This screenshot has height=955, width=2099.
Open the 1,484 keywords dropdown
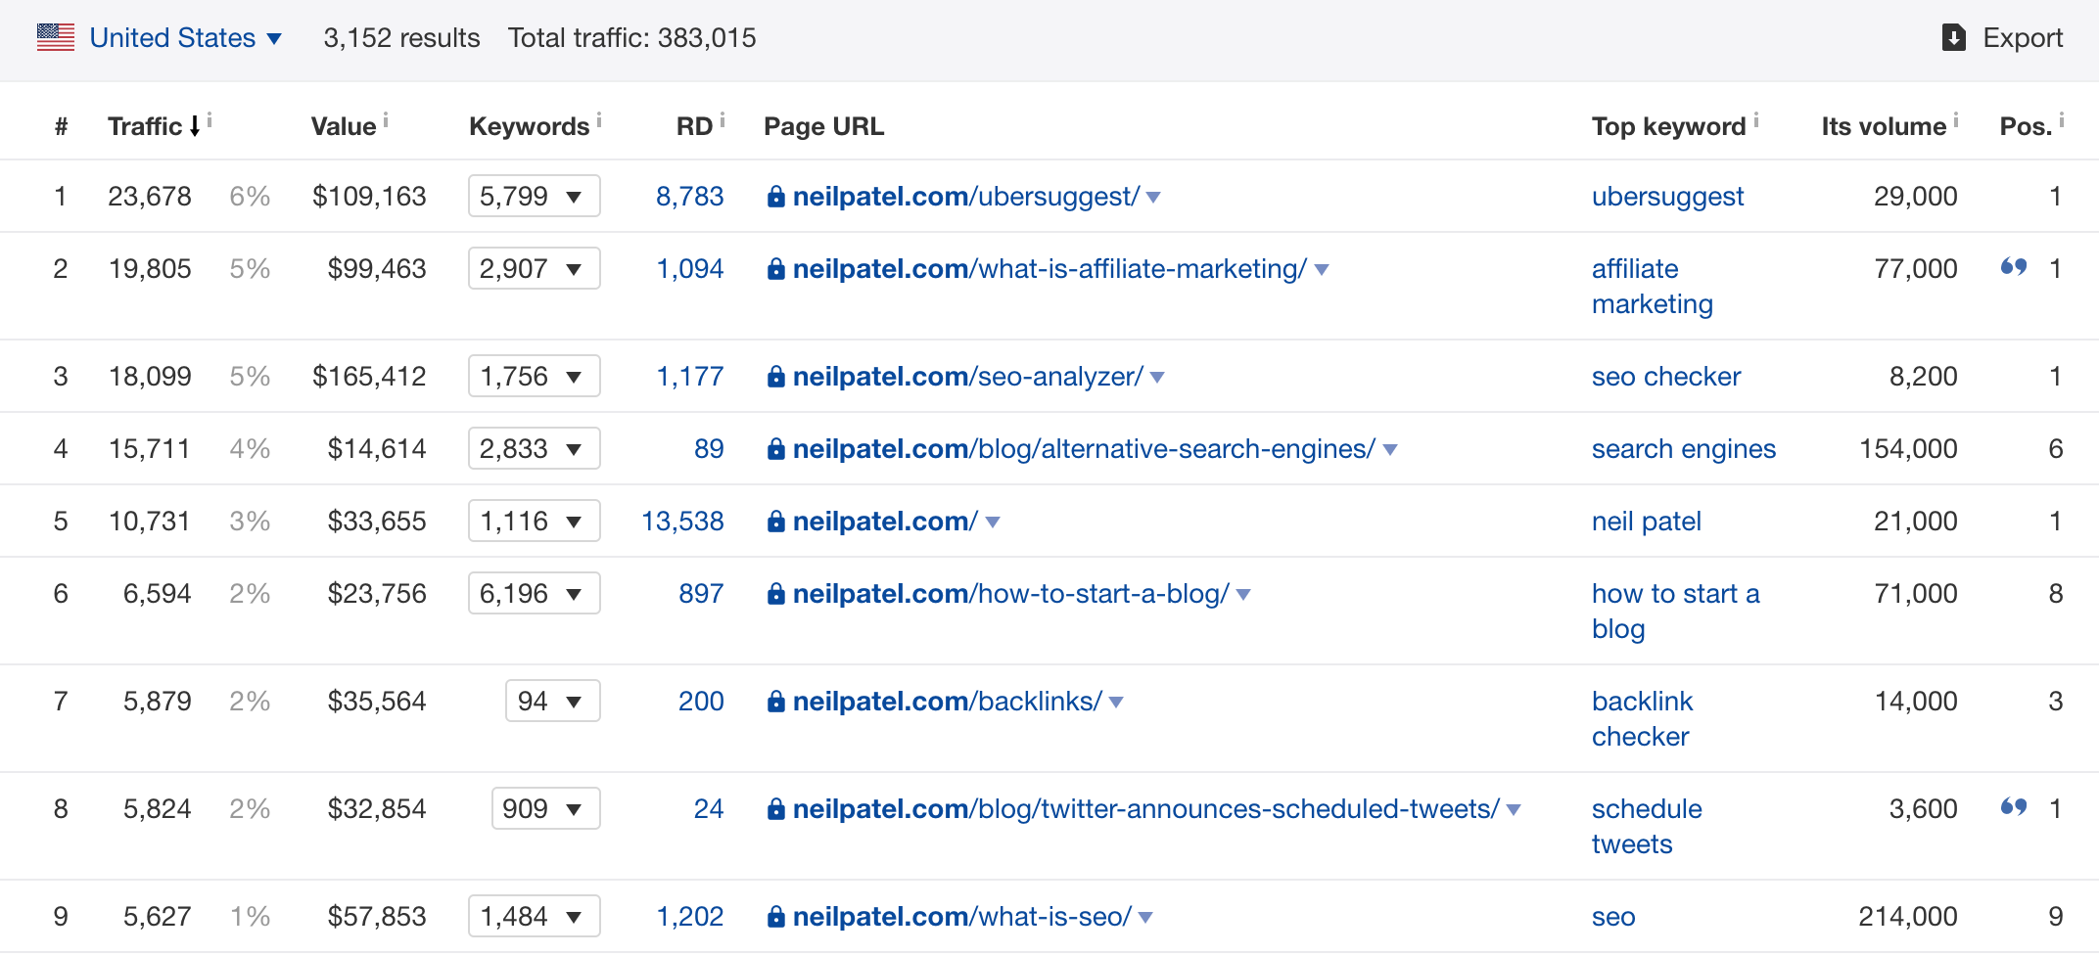pos(535,916)
